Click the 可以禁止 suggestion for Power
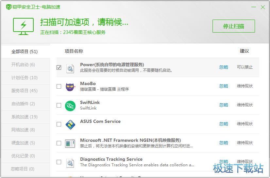Screen dimensions: 270x178 [x=245, y=67]
